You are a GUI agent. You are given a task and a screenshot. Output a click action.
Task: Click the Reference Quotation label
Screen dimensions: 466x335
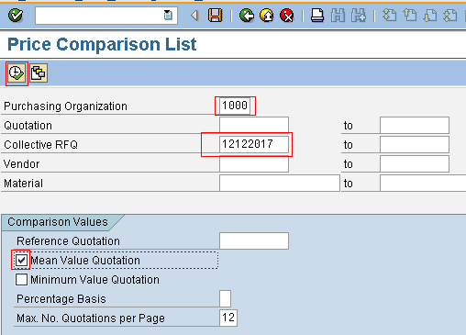[68, 241]
